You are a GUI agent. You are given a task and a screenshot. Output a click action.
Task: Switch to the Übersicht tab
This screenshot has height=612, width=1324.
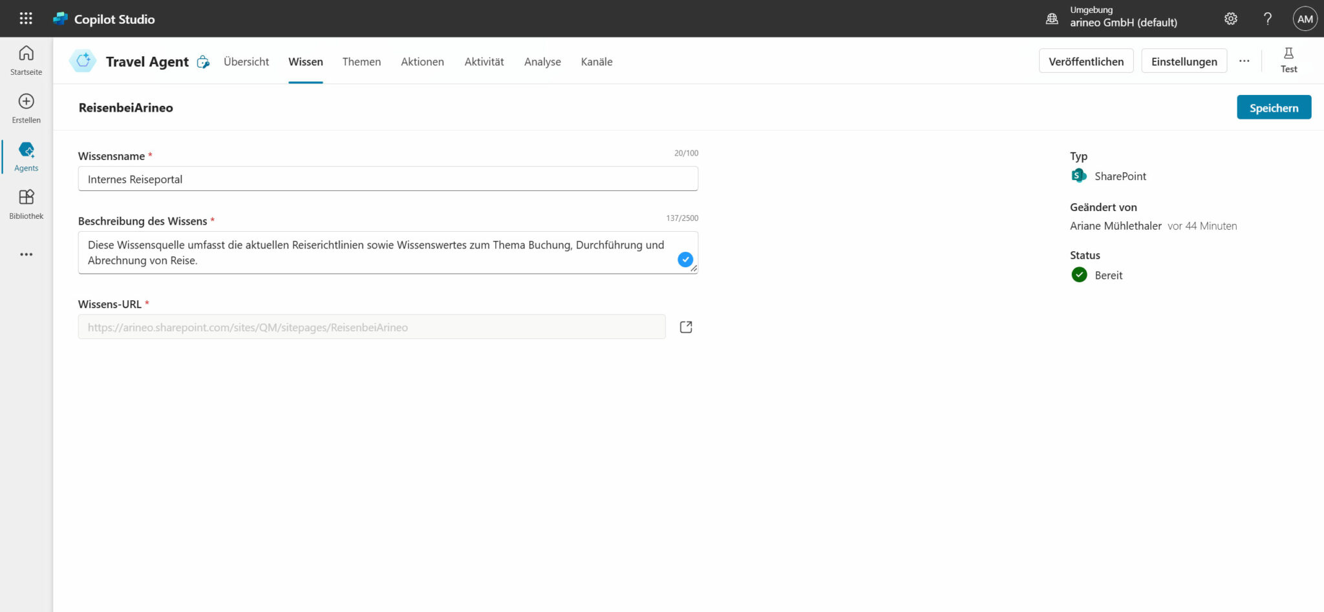246,62
